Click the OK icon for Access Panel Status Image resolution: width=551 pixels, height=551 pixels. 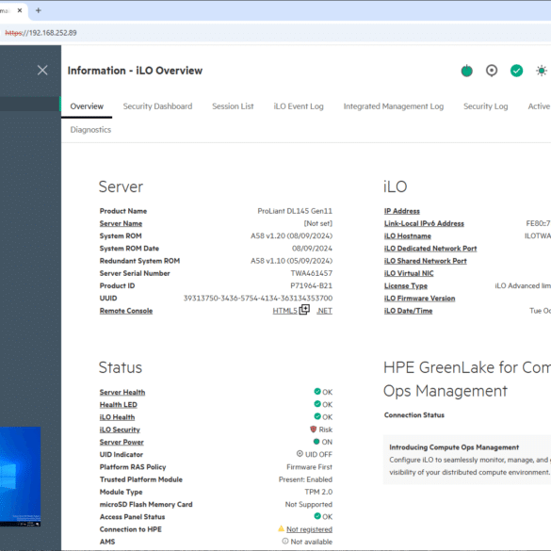317,516
